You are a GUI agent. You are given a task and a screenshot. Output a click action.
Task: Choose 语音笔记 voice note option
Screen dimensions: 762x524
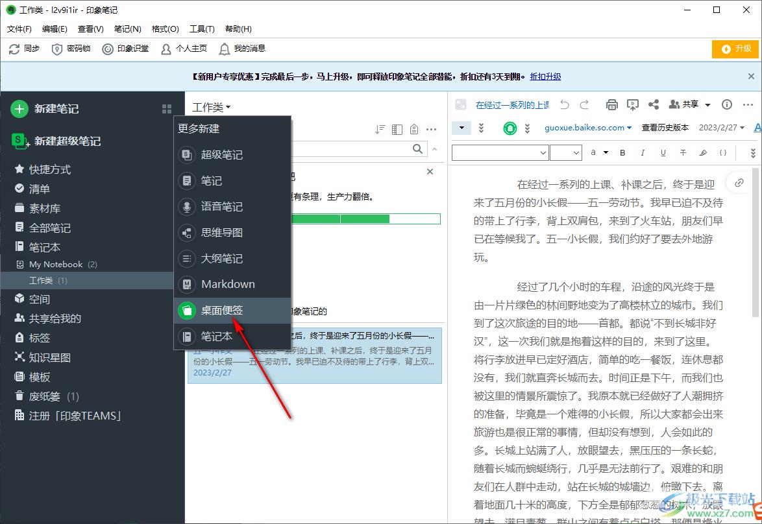232,206
